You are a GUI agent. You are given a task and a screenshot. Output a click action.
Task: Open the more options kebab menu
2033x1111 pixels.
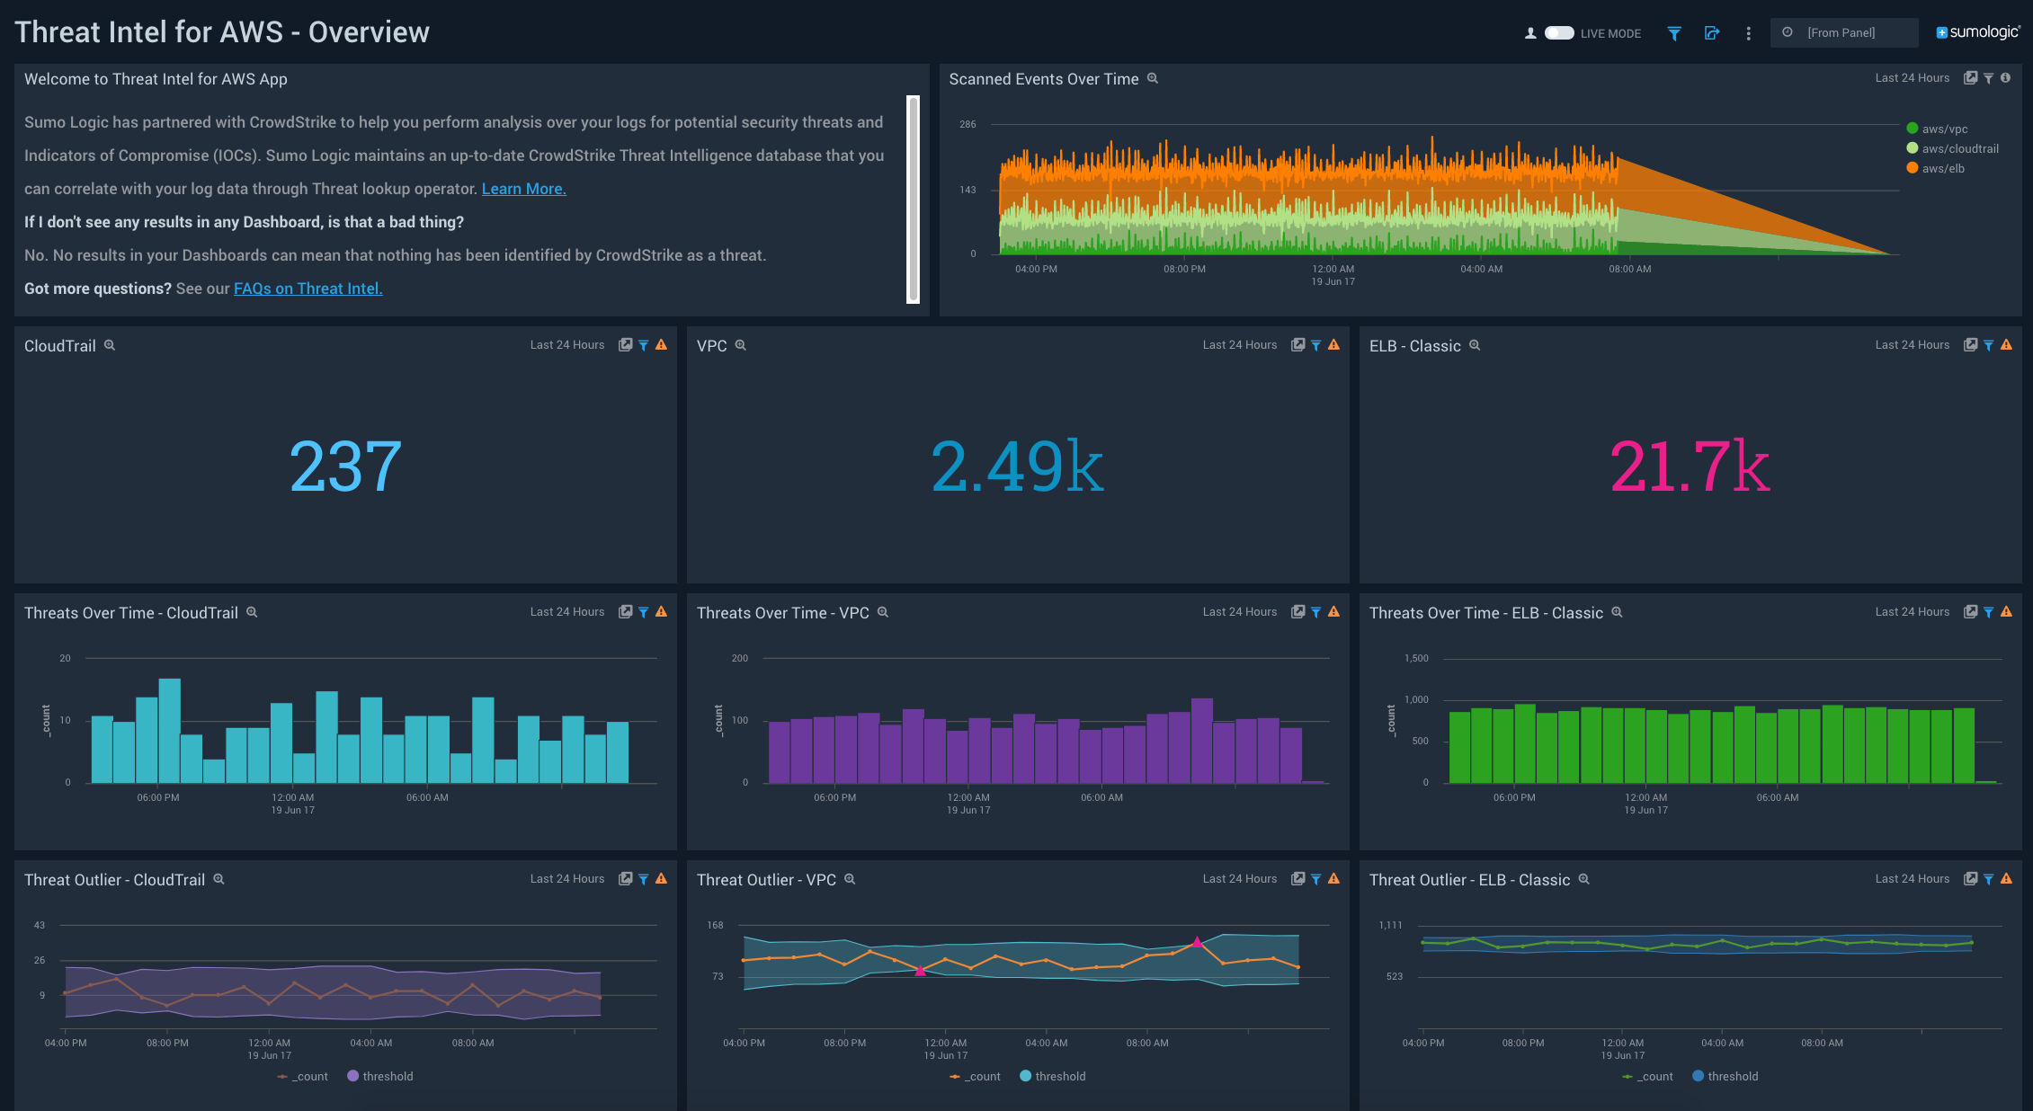1748,32
